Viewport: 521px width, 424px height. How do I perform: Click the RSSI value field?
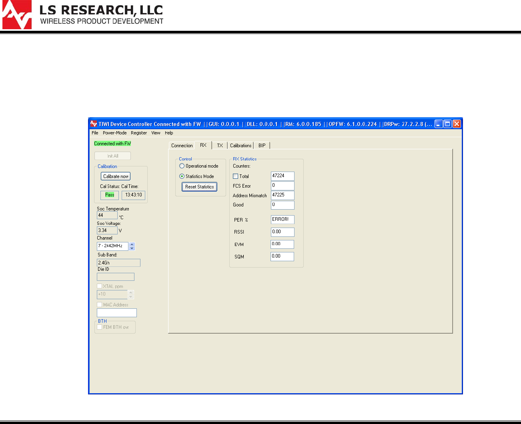[x=283, y=232]
